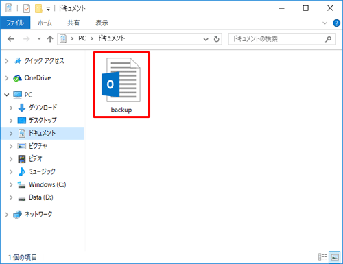Click the OneDrive cloud icon
The width and height of the screenshot is (343, 264).
click(17, 78)
